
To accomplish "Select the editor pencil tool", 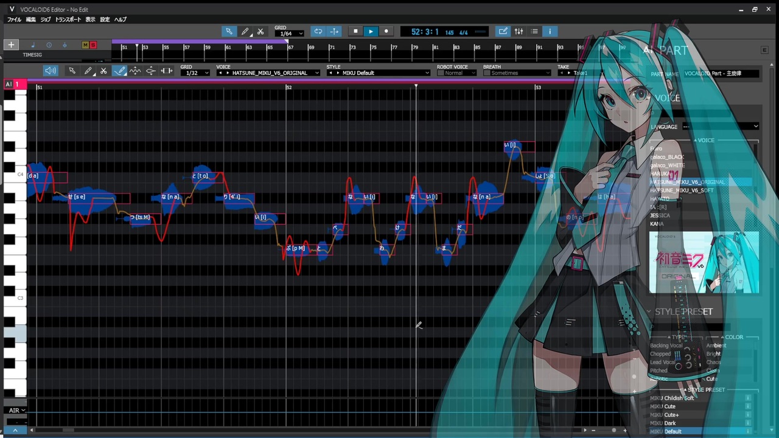I will tap(88, 71).
